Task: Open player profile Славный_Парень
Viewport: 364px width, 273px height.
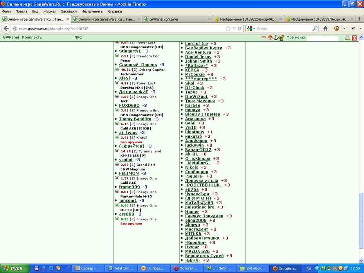Action: click(138, 65)
